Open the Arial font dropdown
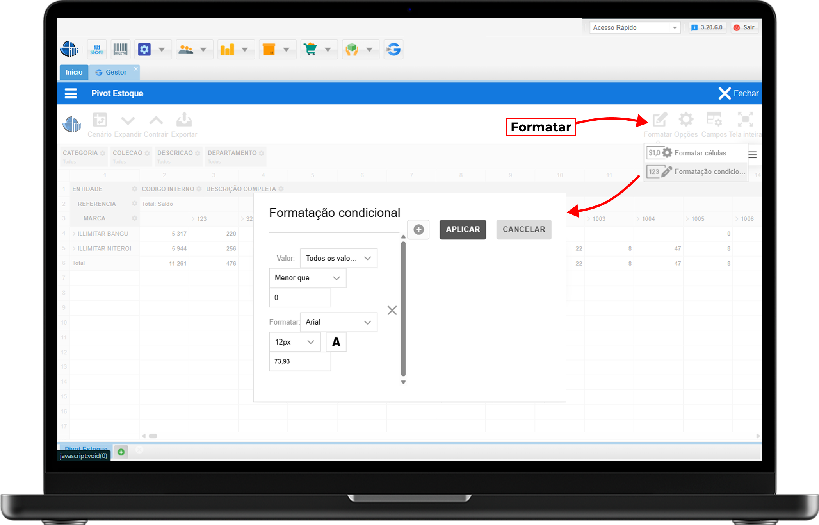The height and width of the screenshot is (525, 819). (338, 322)
